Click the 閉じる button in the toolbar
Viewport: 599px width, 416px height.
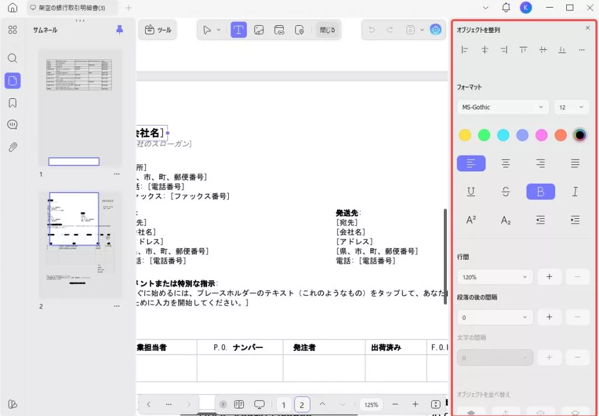pyautogui.click(x=328, y=29)
